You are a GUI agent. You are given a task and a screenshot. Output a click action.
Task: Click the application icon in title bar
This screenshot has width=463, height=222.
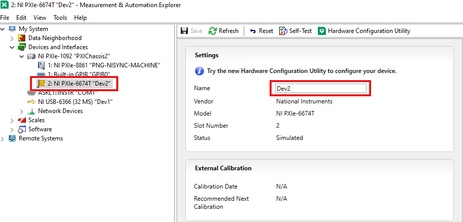pyautogui.click(x=5, y=5)
